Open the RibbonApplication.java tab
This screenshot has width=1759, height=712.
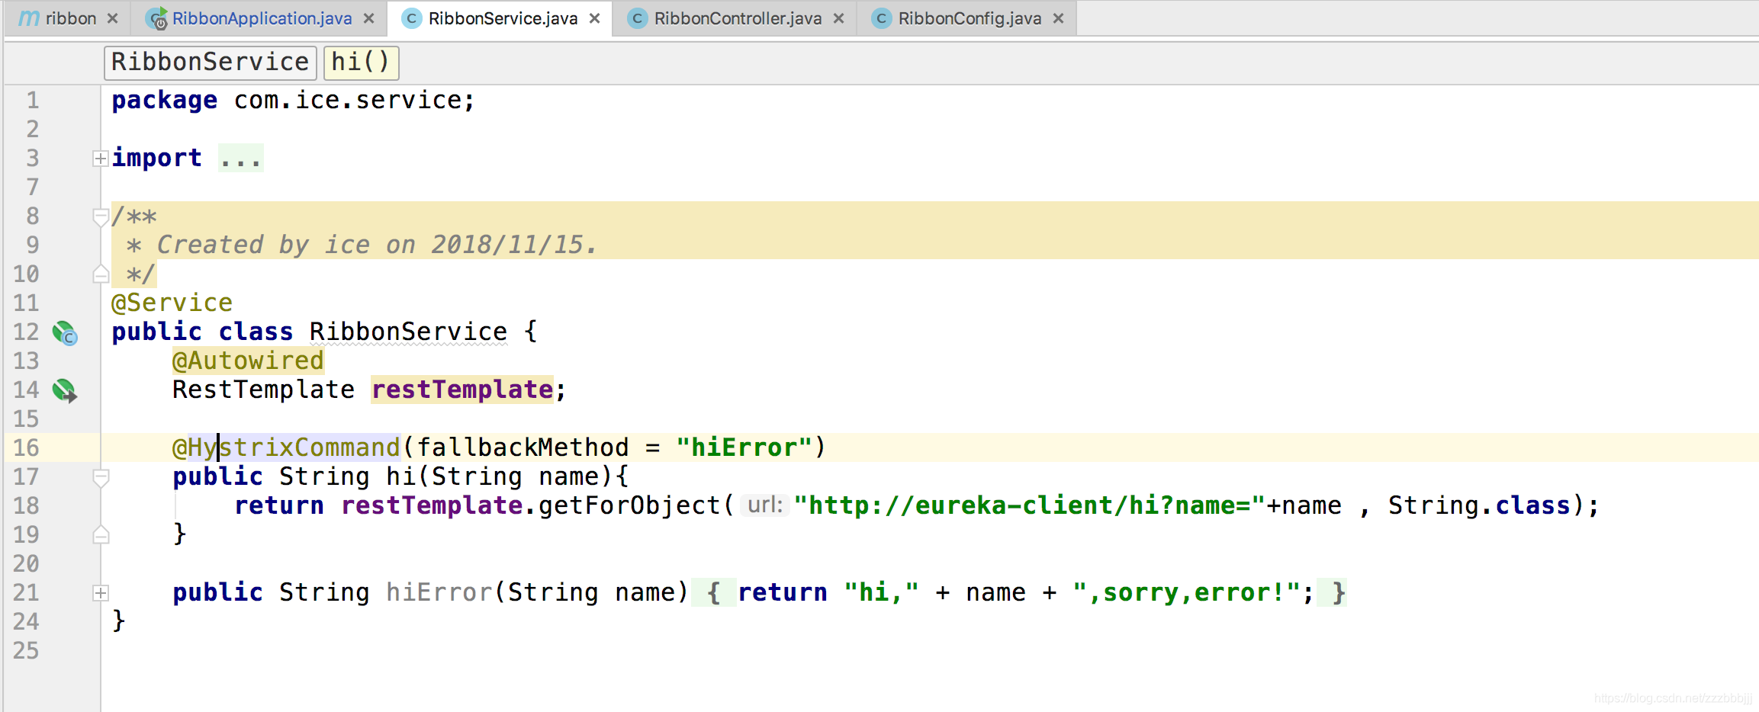point(261,18)
